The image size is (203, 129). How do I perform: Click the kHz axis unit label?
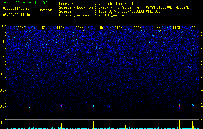[3, 26]
